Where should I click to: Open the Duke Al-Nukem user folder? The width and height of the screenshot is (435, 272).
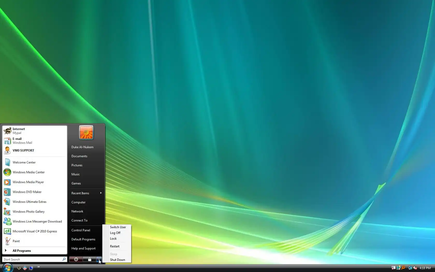[86, 147]
